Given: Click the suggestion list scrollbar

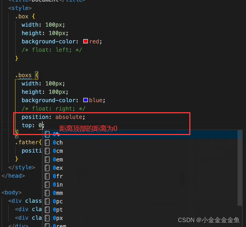Looking at the screenshot, I should [x=240, y=168].
